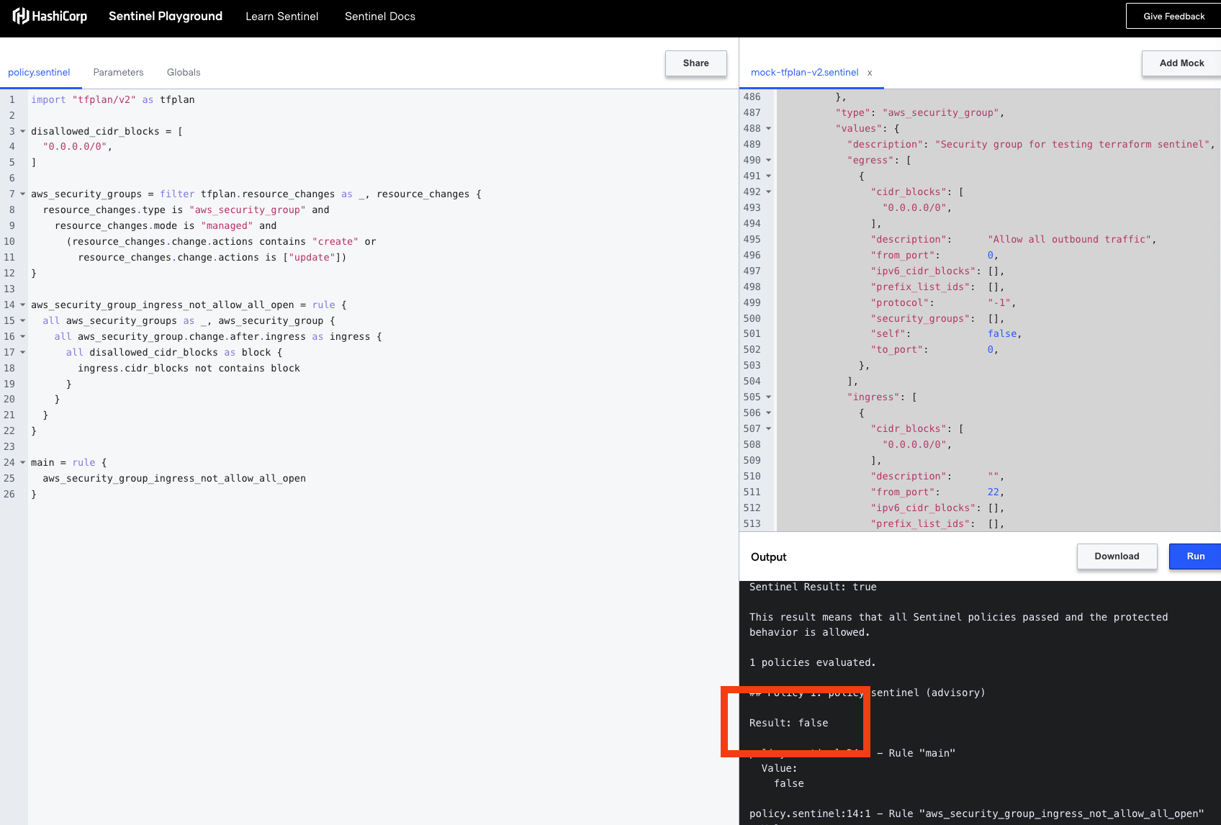Collapse mock fold arrow at line 507
This screenshot has height=825, width=1221.
(x=768, y=429)
